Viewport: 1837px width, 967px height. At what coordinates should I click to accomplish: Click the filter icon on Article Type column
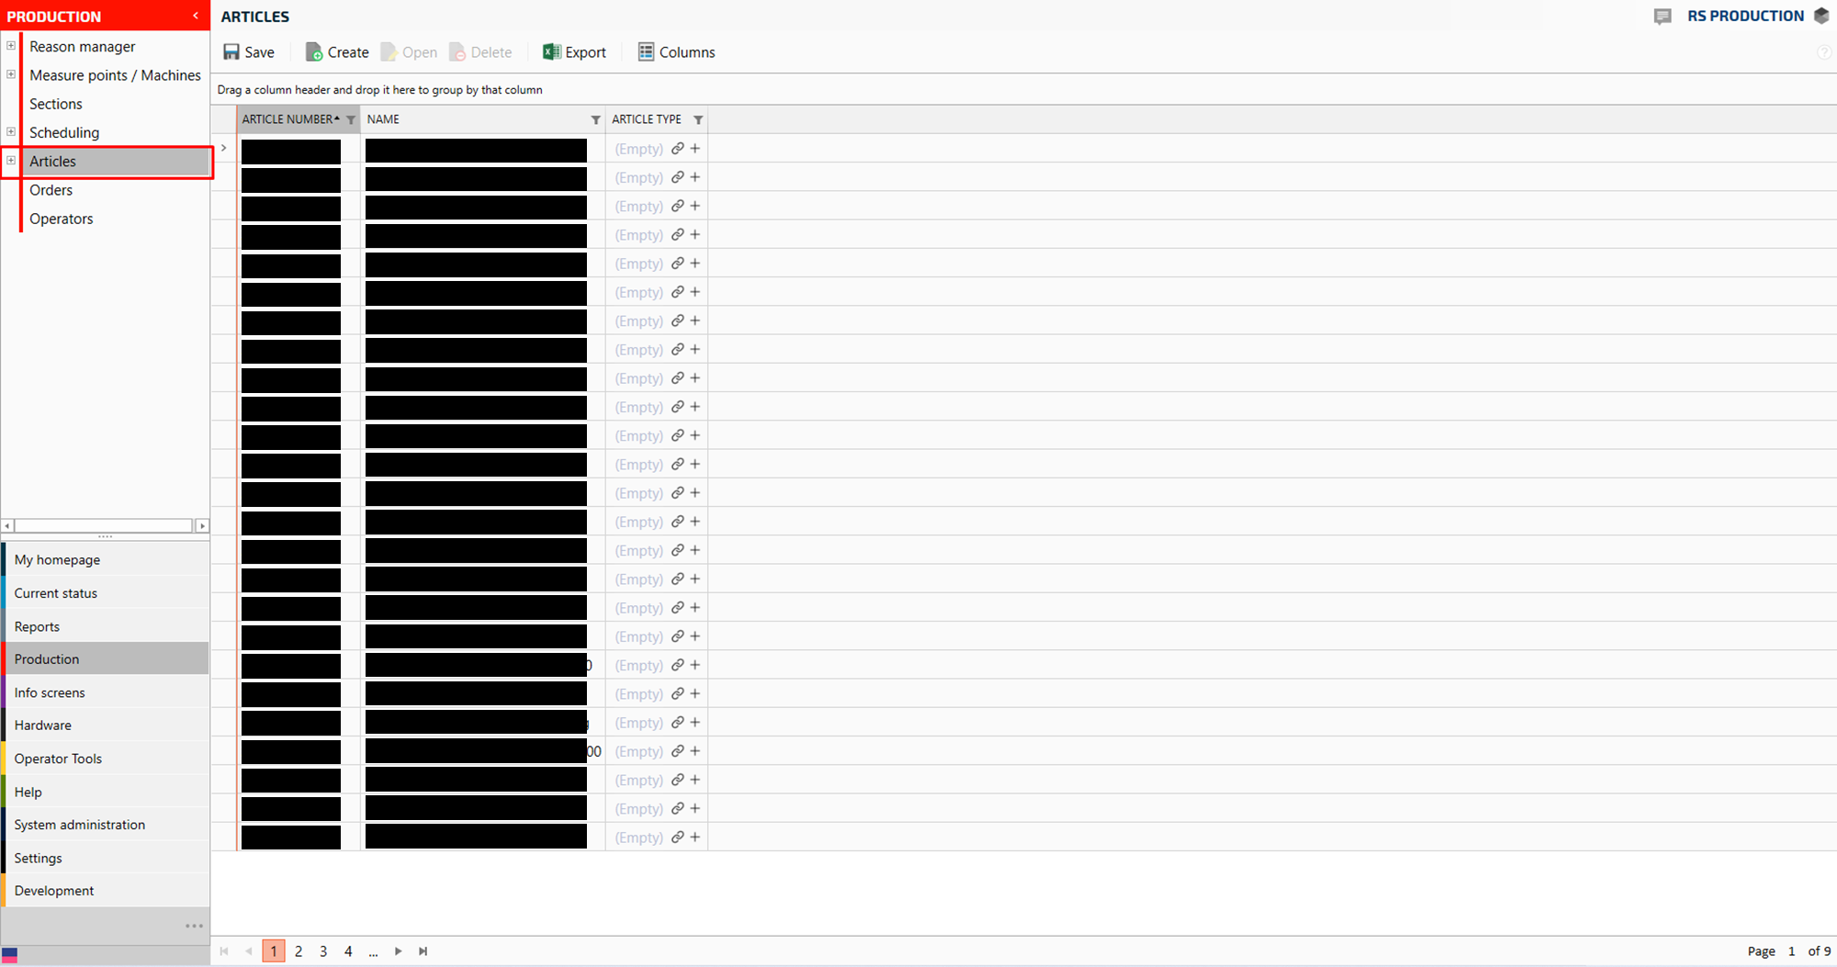click(698, 120)
